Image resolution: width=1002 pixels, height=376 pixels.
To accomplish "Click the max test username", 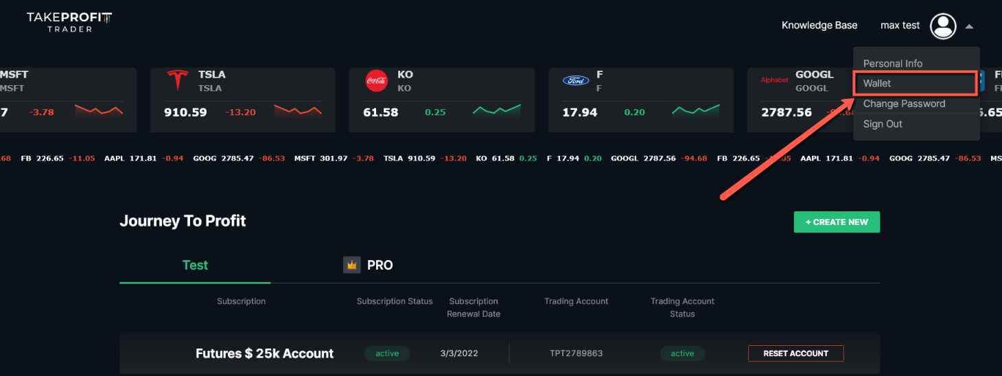I will (x=900, y=25).
